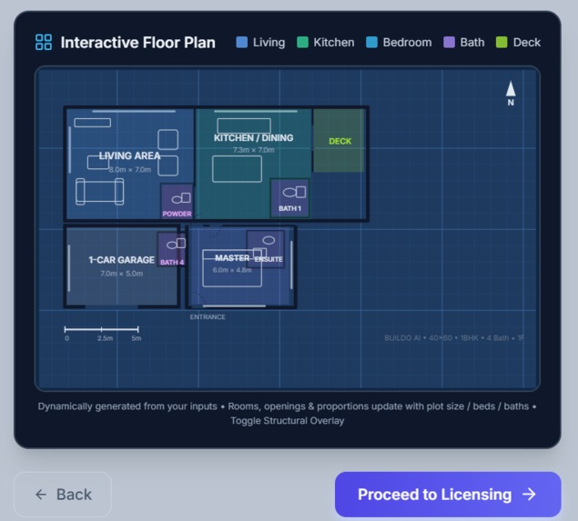Select the Ensuite room label
This screenshot has height=521, width=578.
(x=269, y=259)
